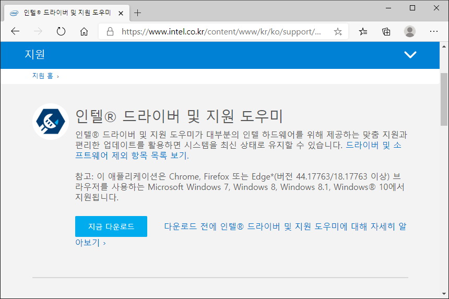Click the paragraph starting with 참고: 이 애플리케이션은
Image resolution: width=449 pixels, height=299 pixels.
(x=240, y=187)
